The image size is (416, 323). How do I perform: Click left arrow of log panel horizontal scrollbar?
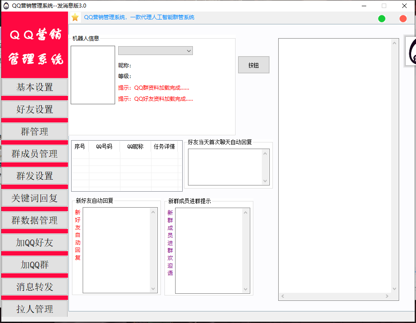[x=283, y=296]
